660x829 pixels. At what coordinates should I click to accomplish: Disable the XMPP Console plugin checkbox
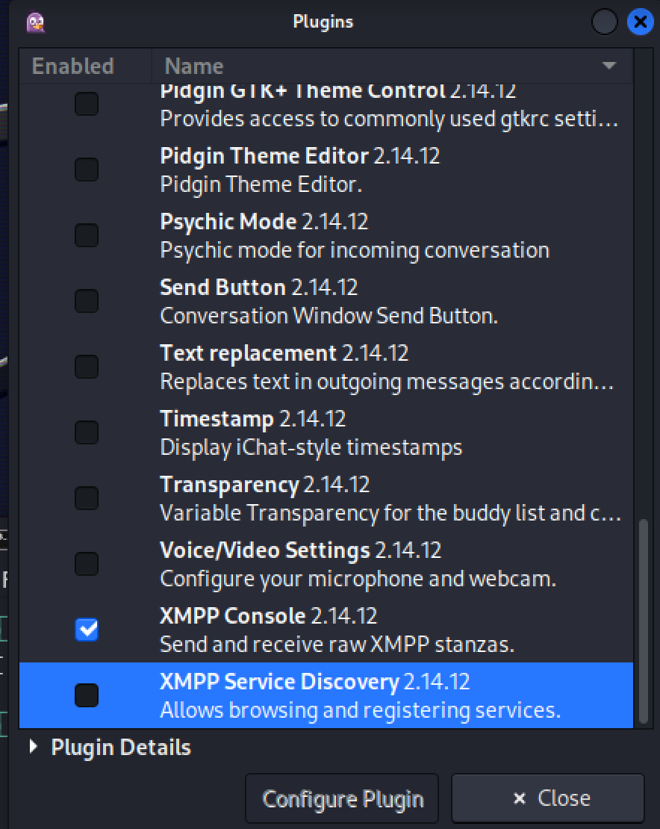87,630
